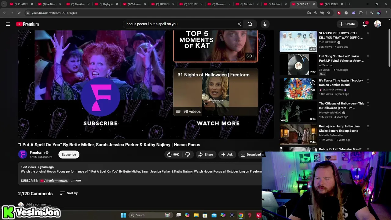This screenshot has width=391, height=220.
Task: Switch to the SUICIDE tab
Action: coord(331,4)
